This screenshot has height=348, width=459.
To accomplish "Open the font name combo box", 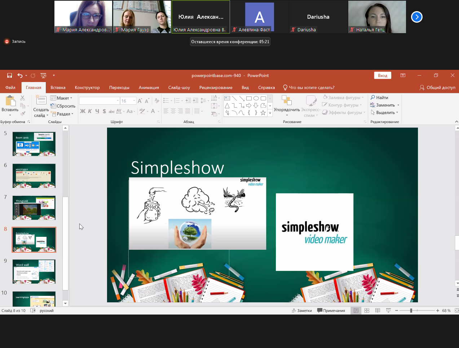I will coord(100,101).
